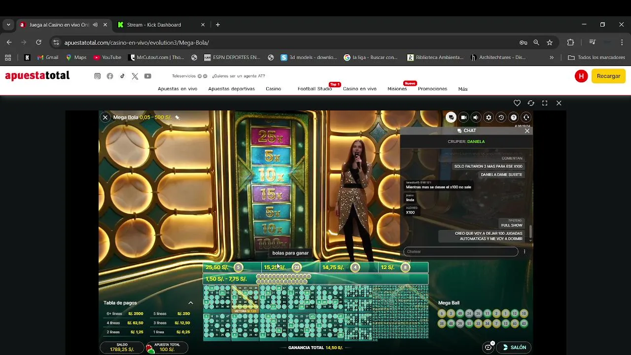Open live support headset icon
Viewport: 631px width, 355px height.
point(526,117)
